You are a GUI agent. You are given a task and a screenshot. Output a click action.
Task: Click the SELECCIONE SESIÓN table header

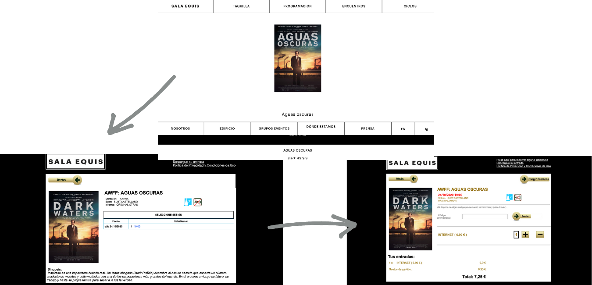168,215
